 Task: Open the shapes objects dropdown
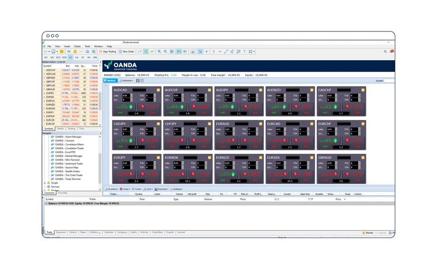252,52
